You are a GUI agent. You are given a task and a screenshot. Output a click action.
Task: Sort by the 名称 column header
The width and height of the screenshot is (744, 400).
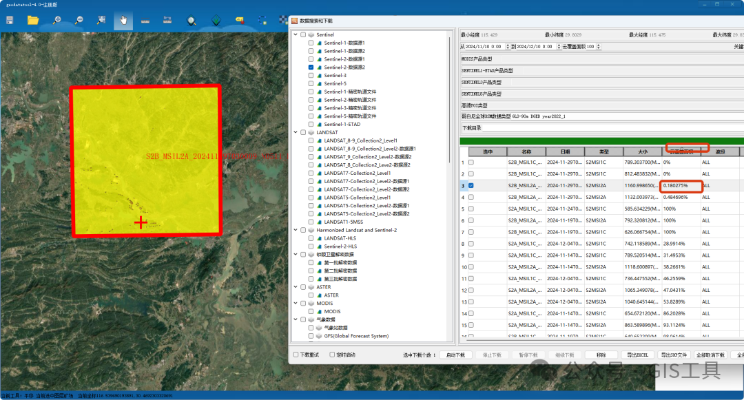526,151
